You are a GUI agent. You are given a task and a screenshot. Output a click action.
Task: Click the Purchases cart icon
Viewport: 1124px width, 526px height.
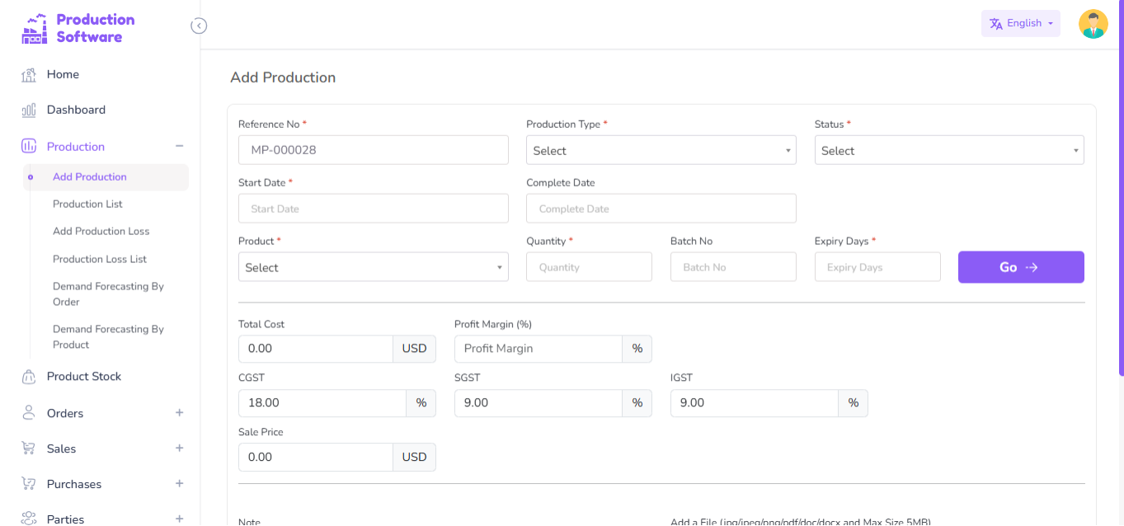(x=29, y=484)
